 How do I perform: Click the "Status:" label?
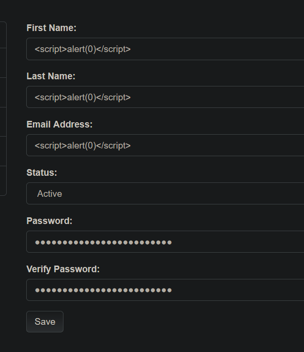click(42, 172)
